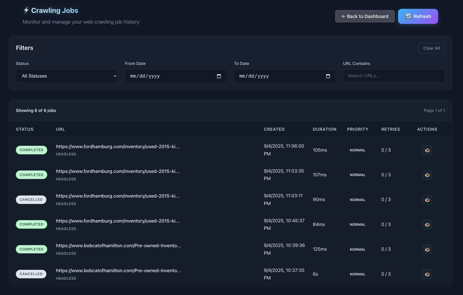This screenshot has width=463, height=295.
Task: Open eye action for bobcatofhamilton 10:39:36 PM job
Action: [x=427, y=249]
